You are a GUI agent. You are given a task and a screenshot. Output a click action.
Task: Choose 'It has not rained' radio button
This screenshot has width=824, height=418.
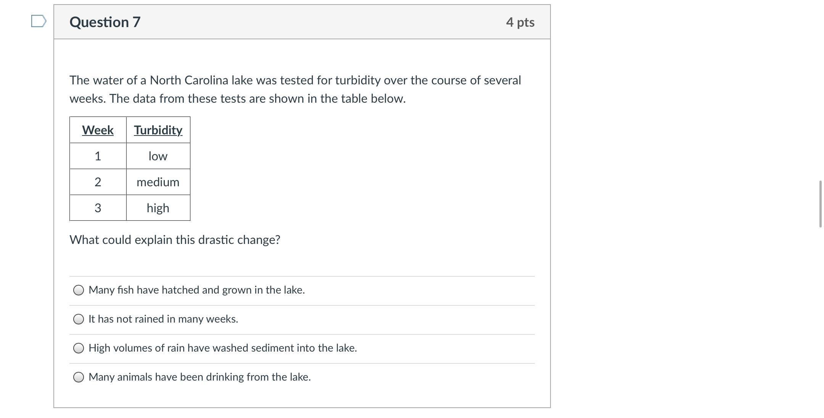(79, 319)
